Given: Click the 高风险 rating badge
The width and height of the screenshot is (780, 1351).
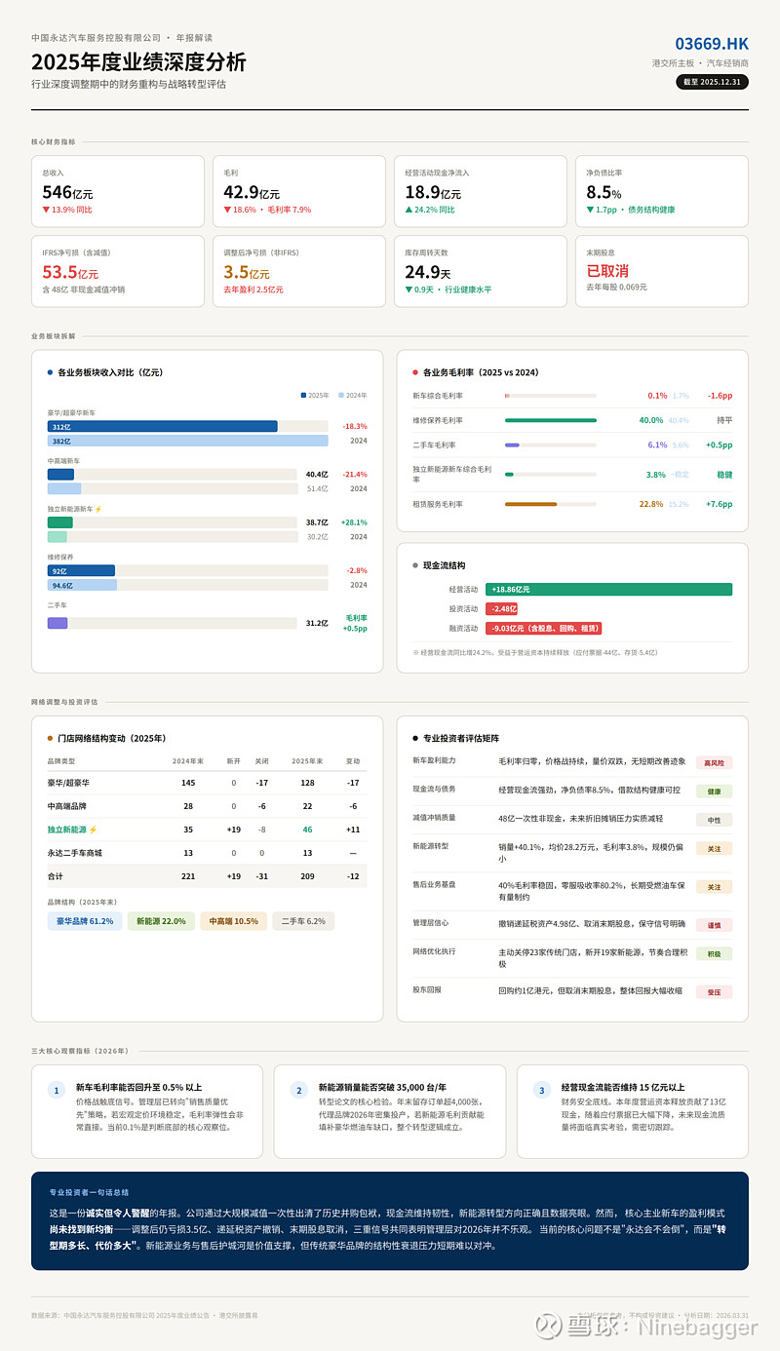Looking at the screenshot, I should point(714,763).
